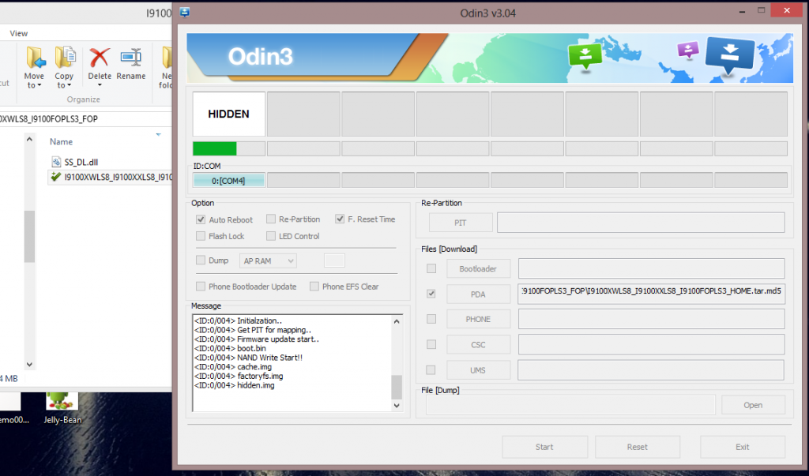Click the PIT button in Re-Partition section
This screenshot has width=809, height=476.
pos(460,222)
